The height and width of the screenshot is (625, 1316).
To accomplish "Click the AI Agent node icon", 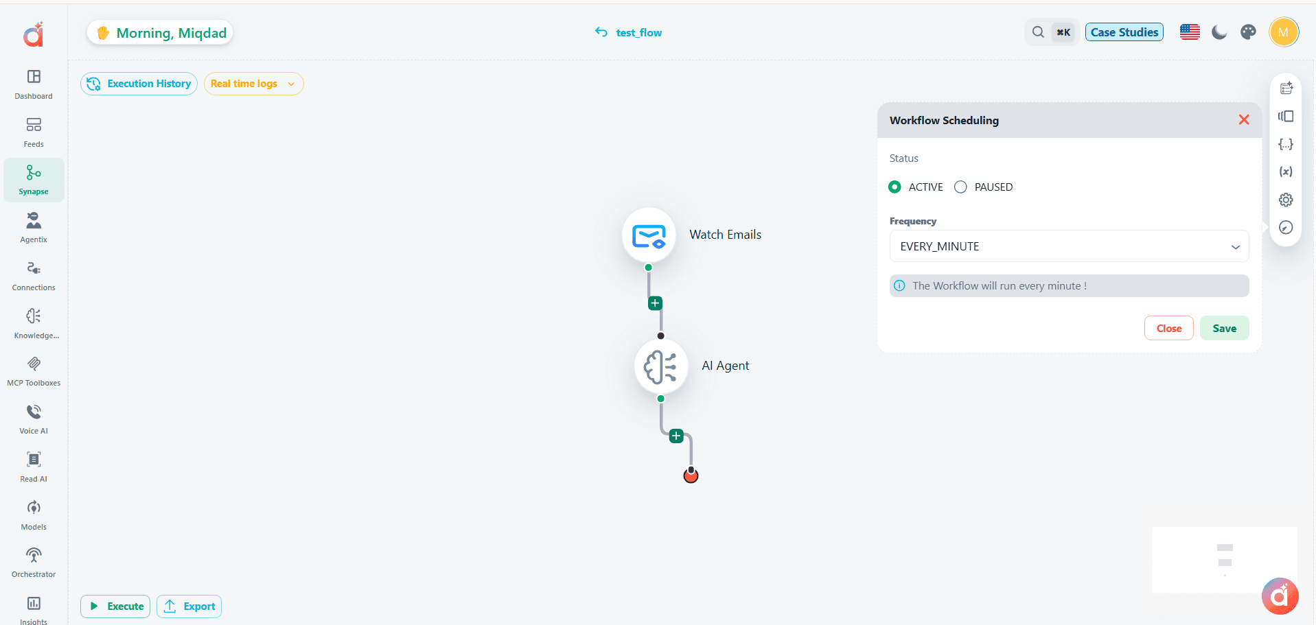I will (661, 366).
